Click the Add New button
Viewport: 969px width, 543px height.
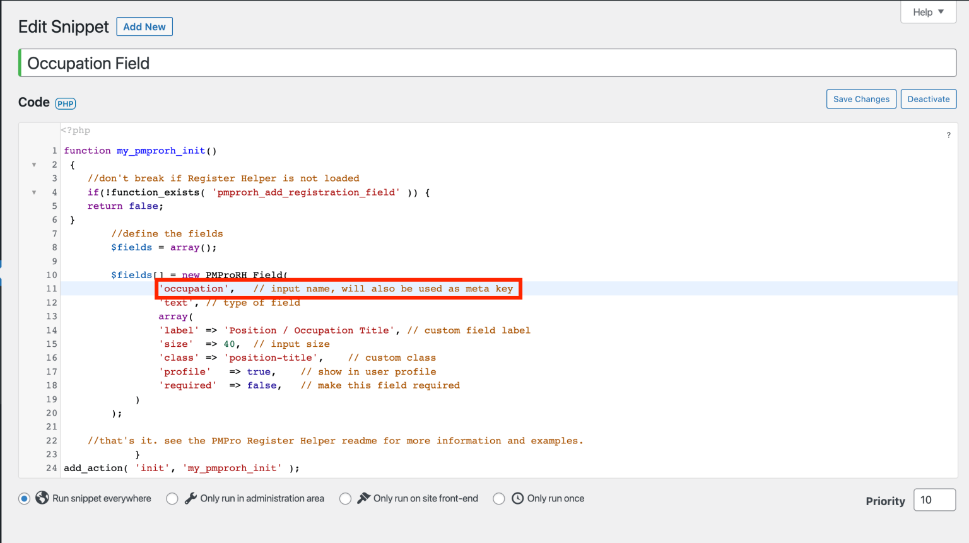pyautogui.click(x=144, y=26)
